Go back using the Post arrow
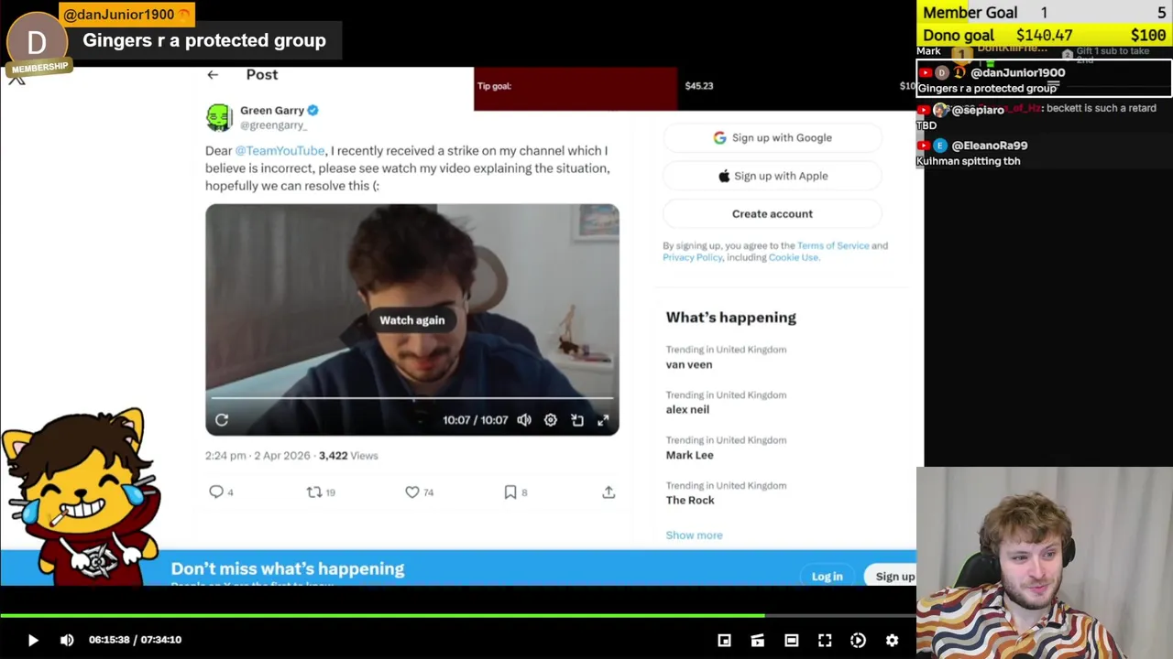 coord(213,75)
